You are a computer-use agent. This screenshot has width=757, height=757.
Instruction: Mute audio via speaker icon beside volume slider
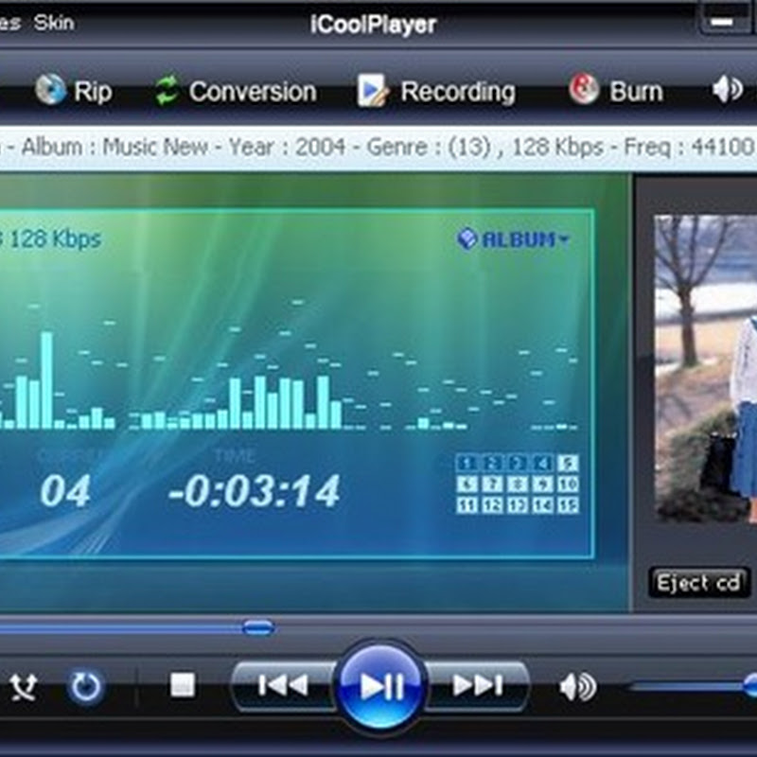[x=577, y=687]
